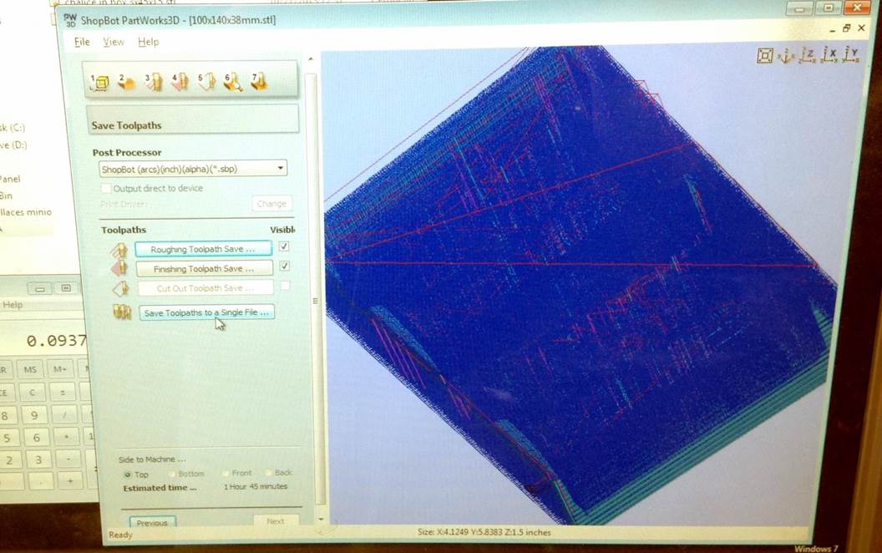This screenshot has height=553, width=882.
Task: Click the MS button in Calculator
Action: pos(30,369)
